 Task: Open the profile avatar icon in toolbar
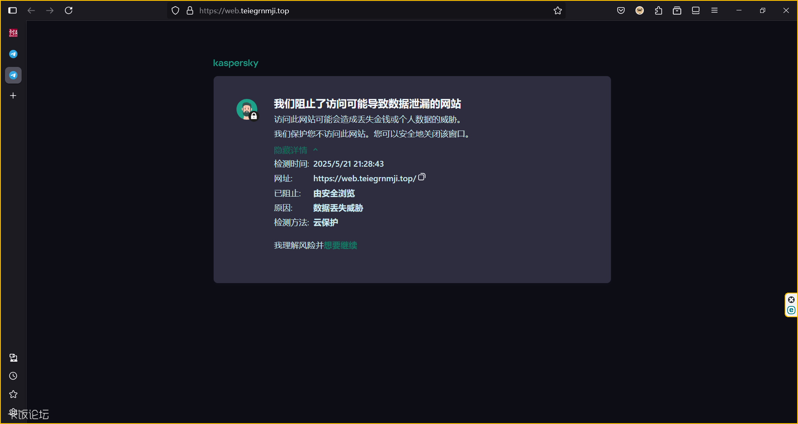pyautogui.click(x=640, y=10)
